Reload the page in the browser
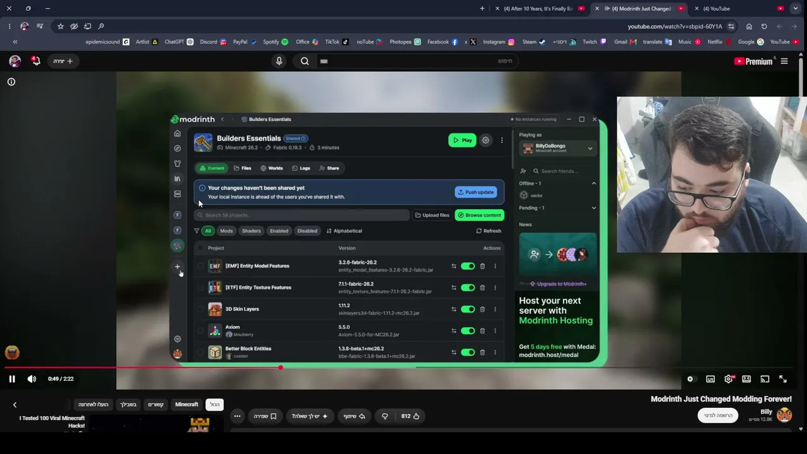Screen dimensions: 807x454 [x=764, y=26]
